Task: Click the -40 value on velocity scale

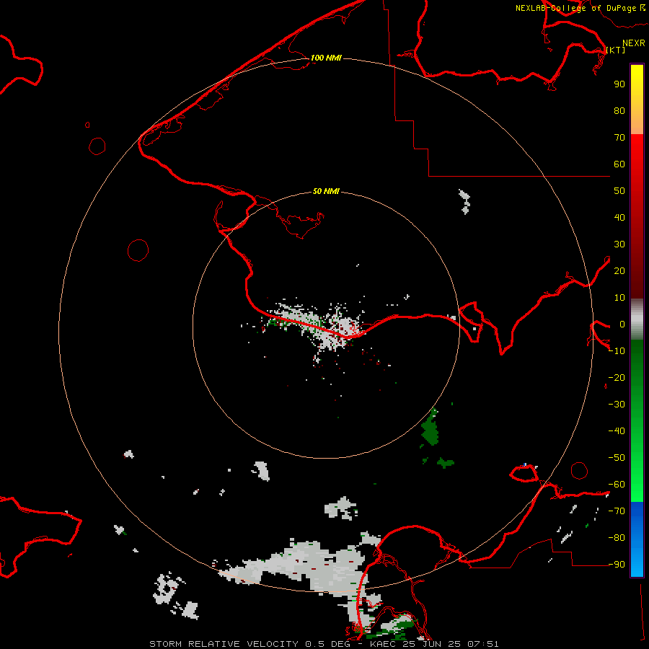Action: [x=617, y=431]
